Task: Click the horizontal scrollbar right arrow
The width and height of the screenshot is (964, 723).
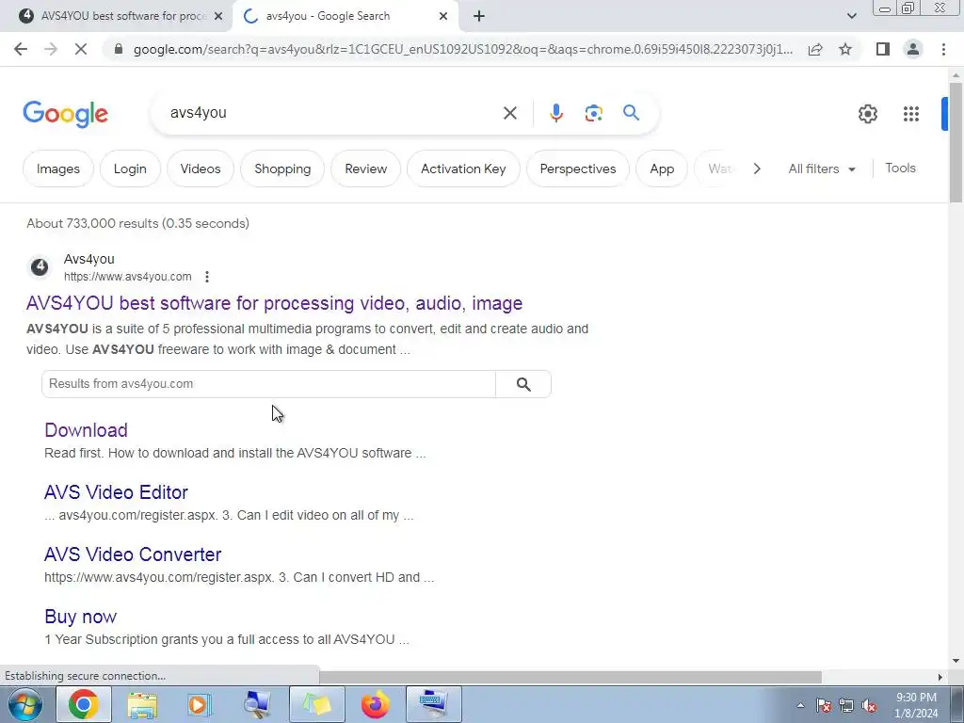Action: [940, 677]
